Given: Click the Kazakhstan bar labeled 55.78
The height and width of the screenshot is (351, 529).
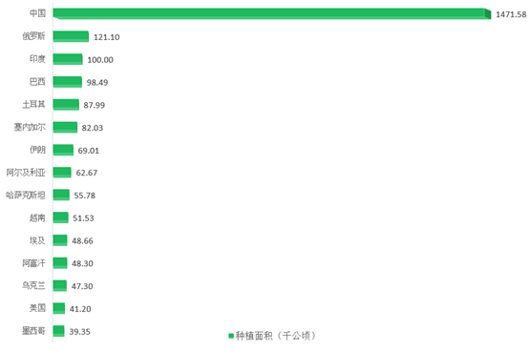Looking at the screenshot, I should pos(61,195).
